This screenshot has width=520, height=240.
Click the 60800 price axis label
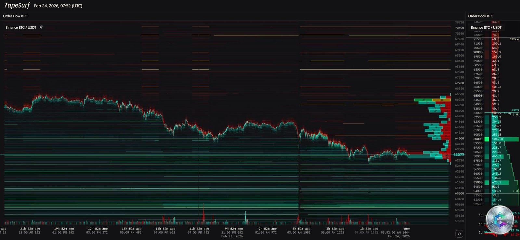pos(459,193)
